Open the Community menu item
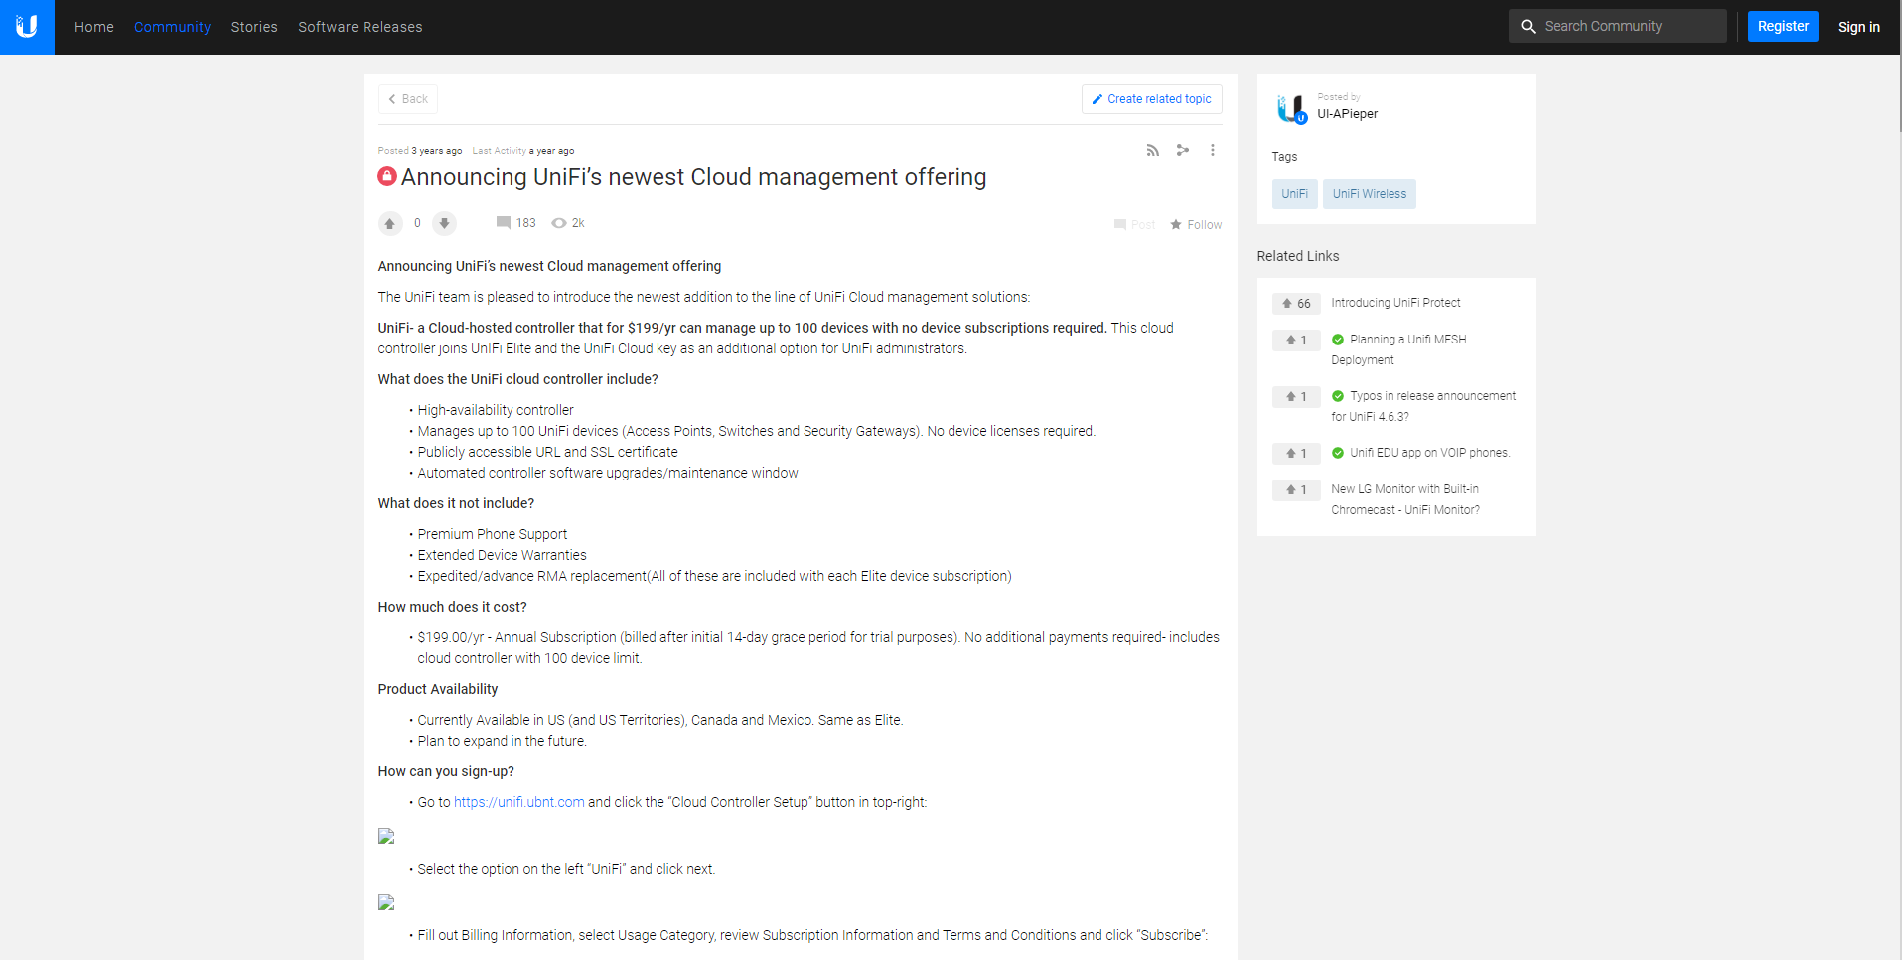This screenshot has height=960, width=1902. tap(173, 27)
